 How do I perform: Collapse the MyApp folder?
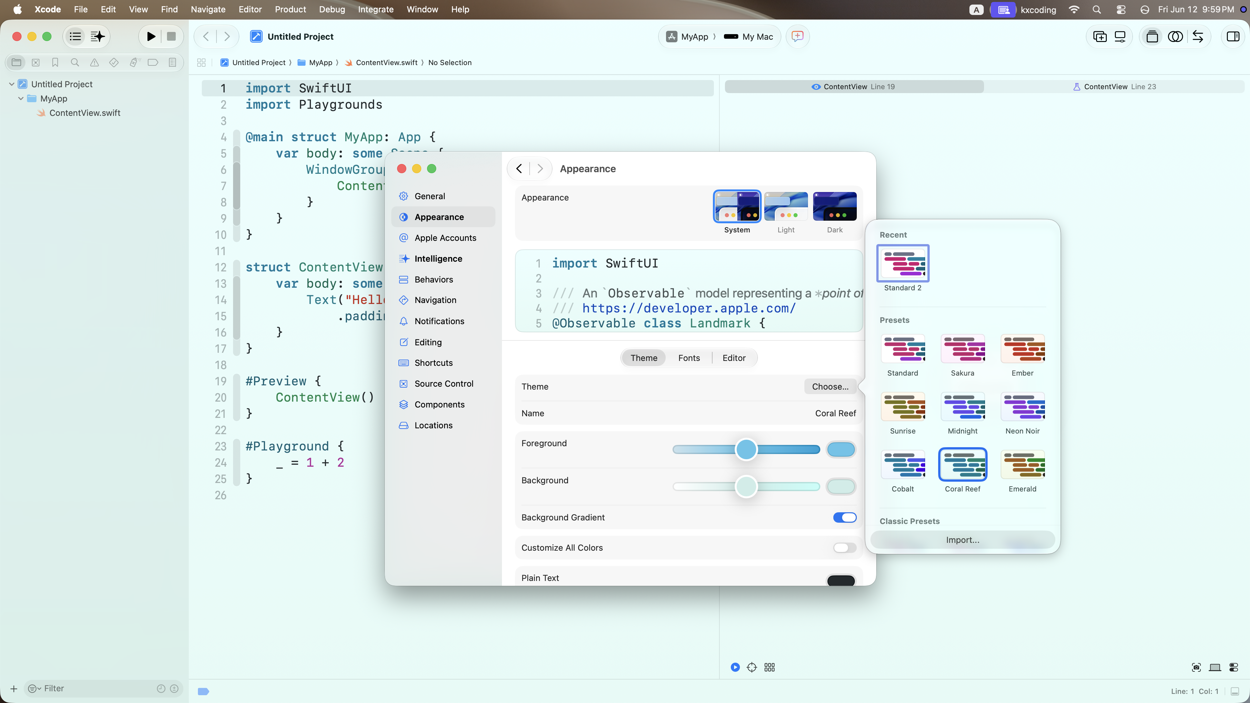(21, 99)
